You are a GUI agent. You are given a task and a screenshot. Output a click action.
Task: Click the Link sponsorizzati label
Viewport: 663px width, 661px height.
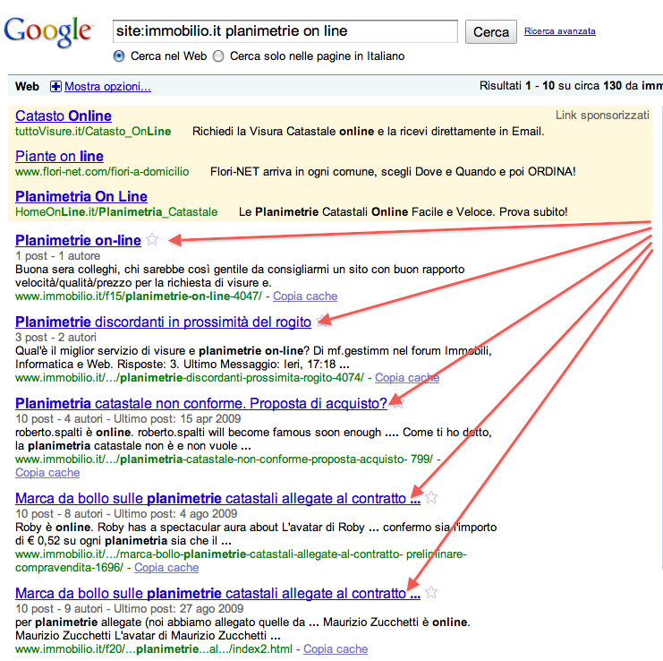click(x=602, y=116)
